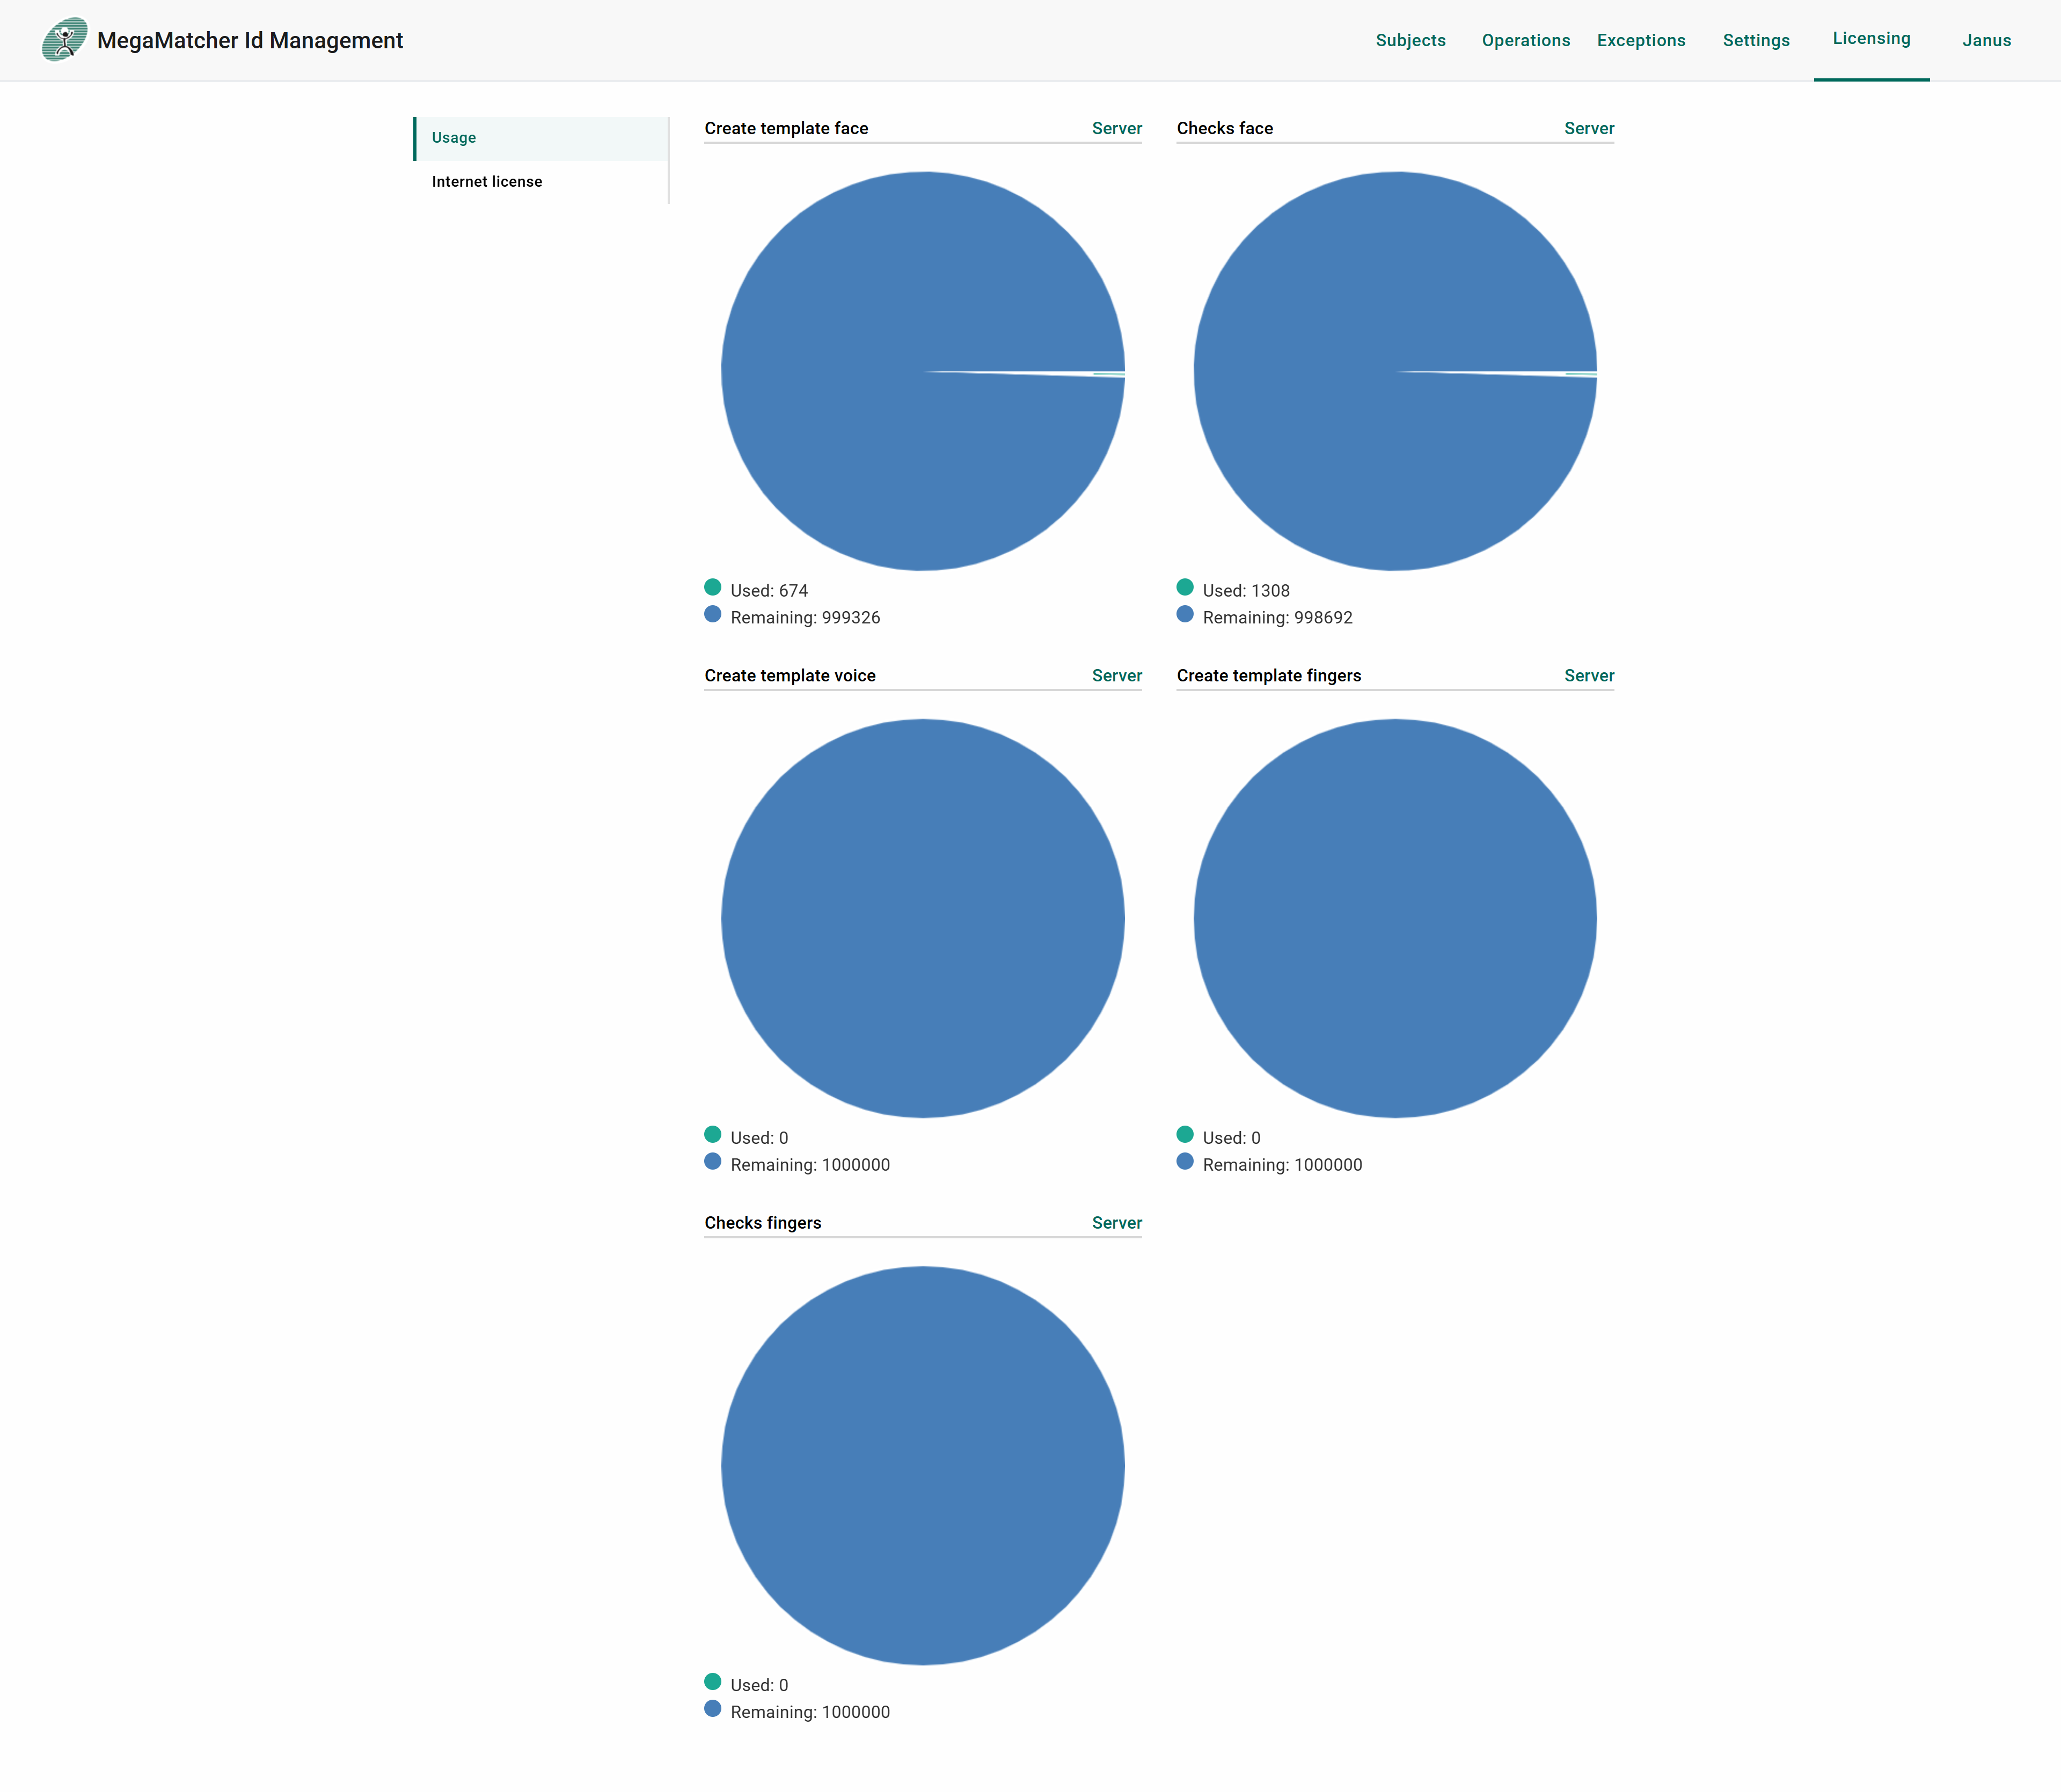The image size is (2061, 1792).
Task: Click the Checks face pie chart
Action: click(1395, 371)
